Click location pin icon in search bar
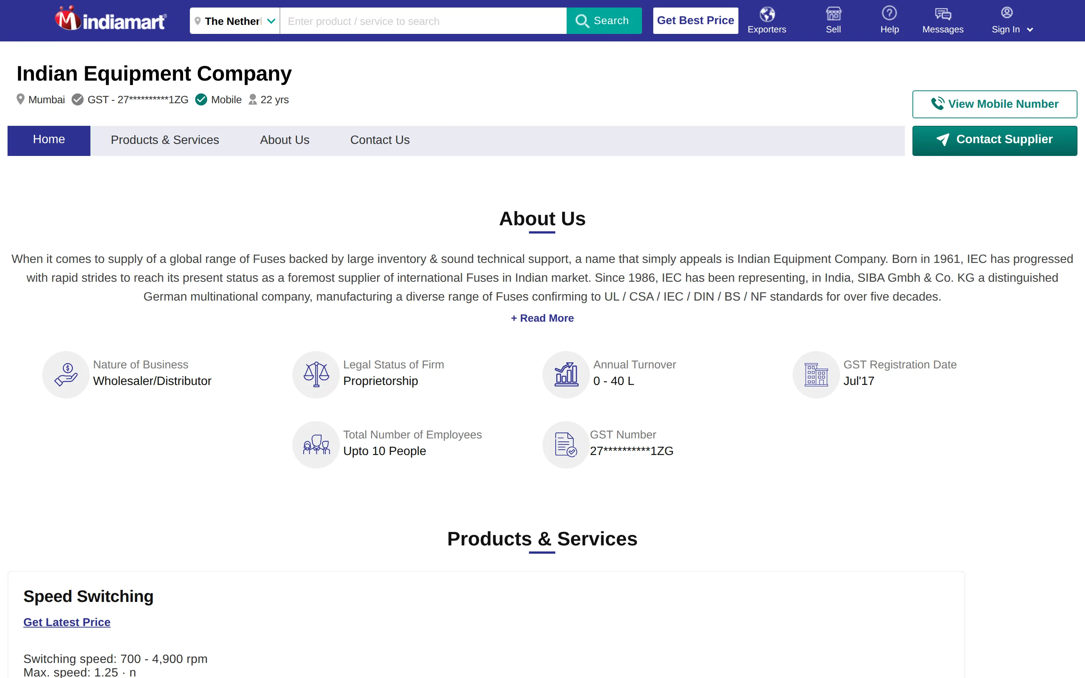This screenshot has height=678, width=1085. [197, 21]
